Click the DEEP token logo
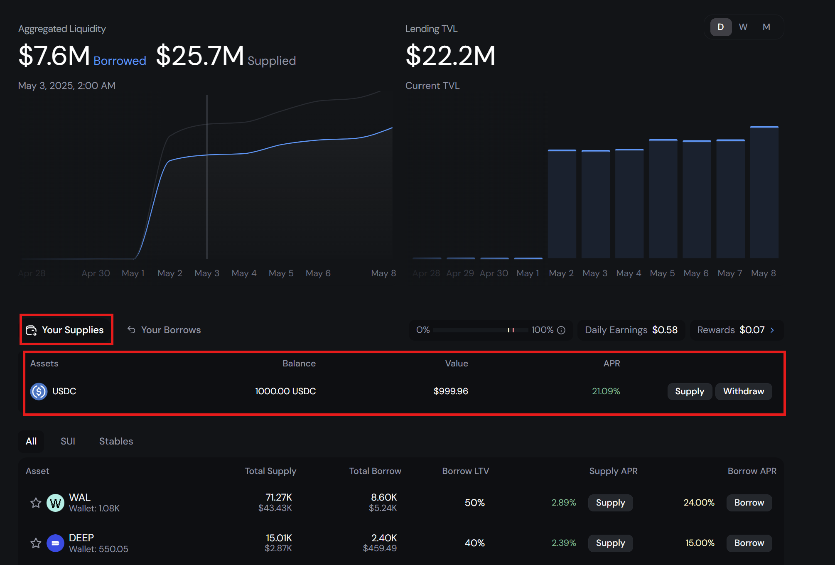The height and width of the screenshot is (565, 835). (55, 543)
